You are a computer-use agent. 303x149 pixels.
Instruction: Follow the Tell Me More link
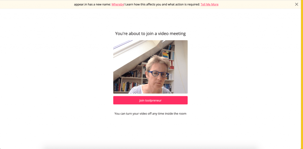click(209, 4)
